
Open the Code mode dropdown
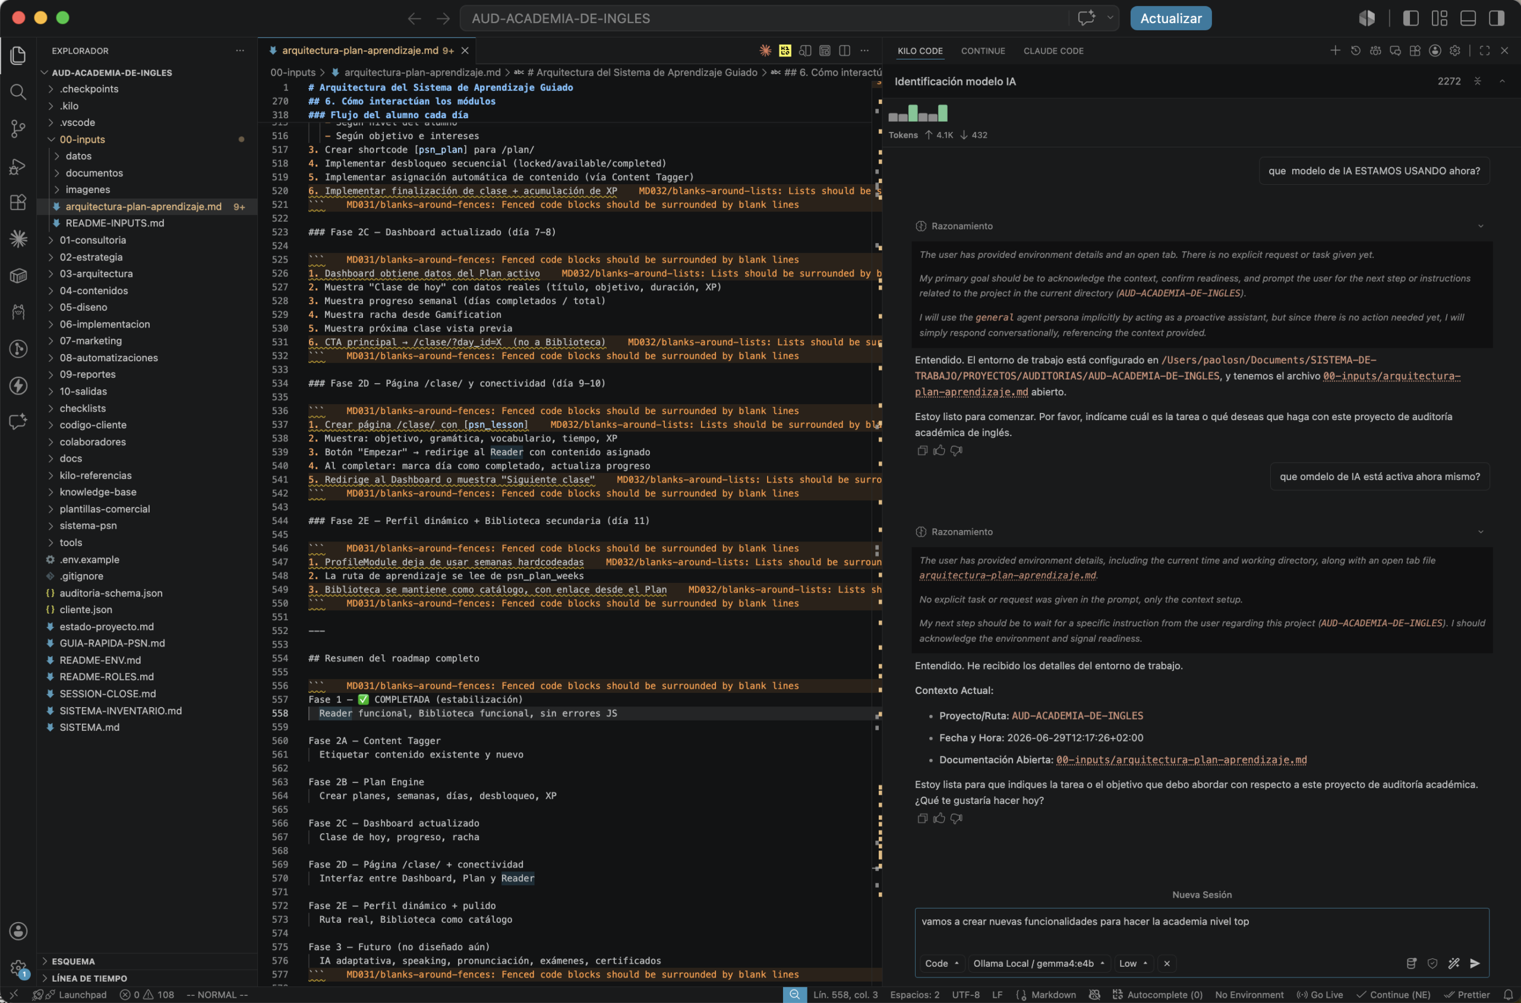[x=942, y=963]
